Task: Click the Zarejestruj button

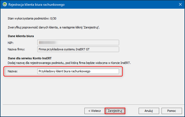Action: coord(115,111)
